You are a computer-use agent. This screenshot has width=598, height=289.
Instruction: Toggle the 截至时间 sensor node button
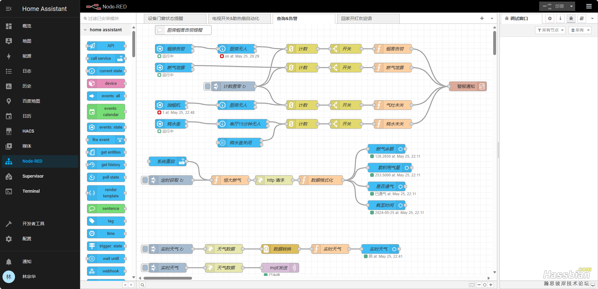[x=401, y=205]
